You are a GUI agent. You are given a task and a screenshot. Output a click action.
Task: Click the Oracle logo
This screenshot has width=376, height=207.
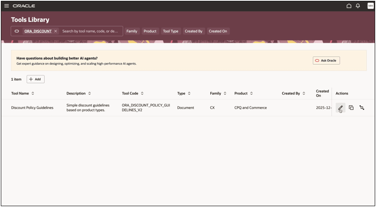pos(24,6)
